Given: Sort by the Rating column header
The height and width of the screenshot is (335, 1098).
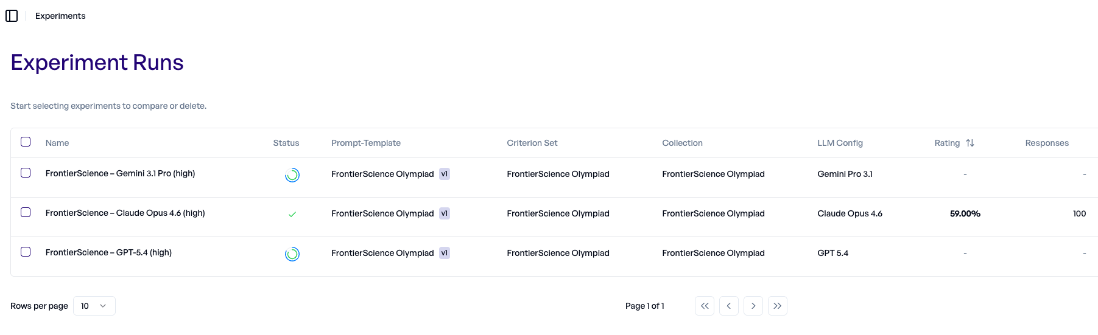Looking at the screenshot, I should (x=947, y=143).
